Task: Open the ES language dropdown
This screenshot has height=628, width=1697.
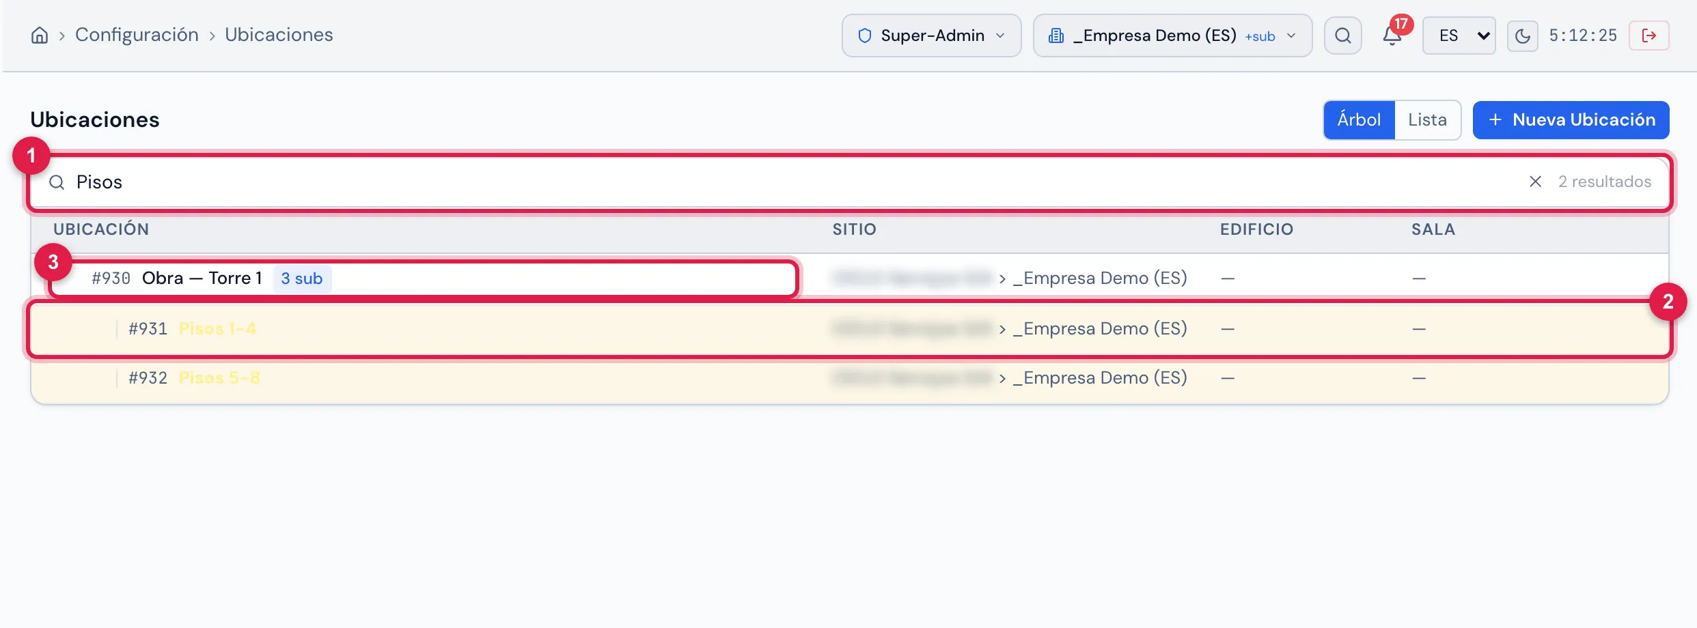Action: tap(1459, 35)
